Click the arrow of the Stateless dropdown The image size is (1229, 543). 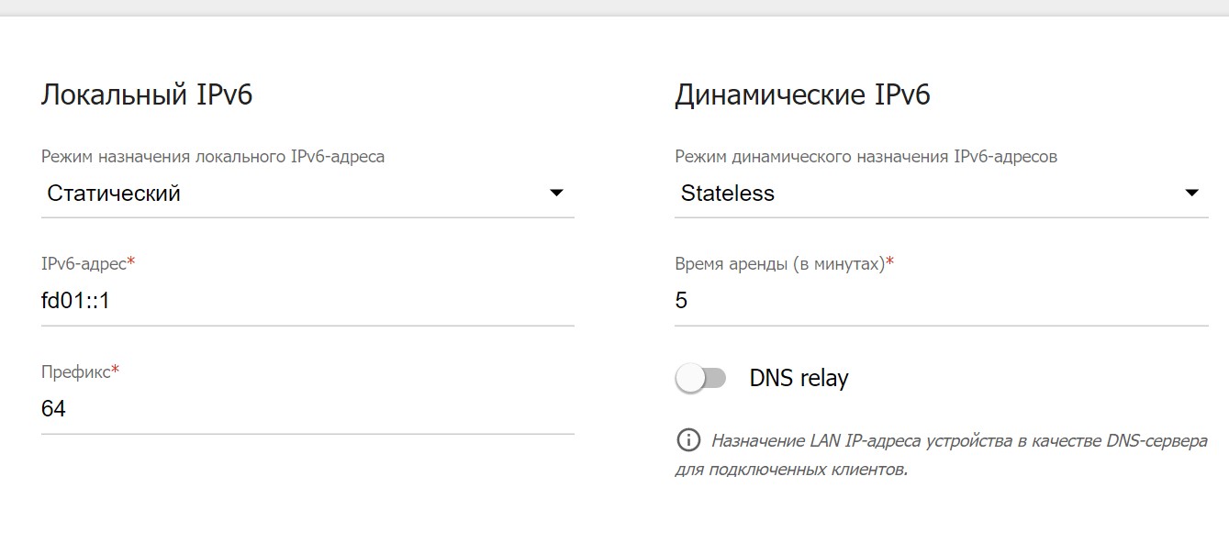point(1191,194)
